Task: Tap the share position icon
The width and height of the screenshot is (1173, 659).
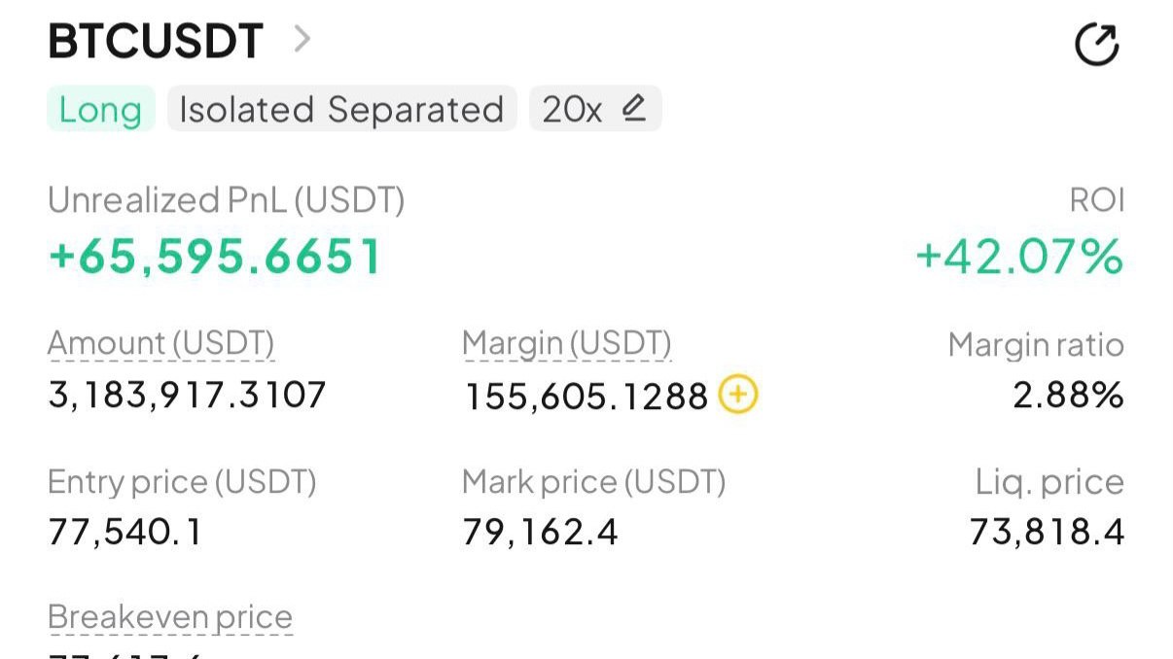Action: click(x=1096, y=44)
